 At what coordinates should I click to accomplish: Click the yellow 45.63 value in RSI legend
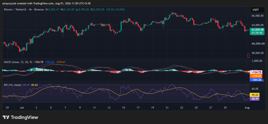34,85
